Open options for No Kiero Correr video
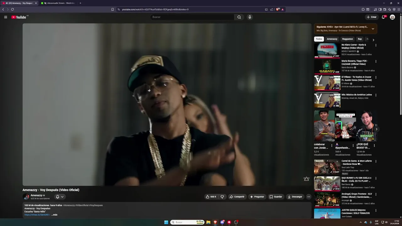Image resolution: width=402 pixels, height=226 pixels. coord(376,45)
